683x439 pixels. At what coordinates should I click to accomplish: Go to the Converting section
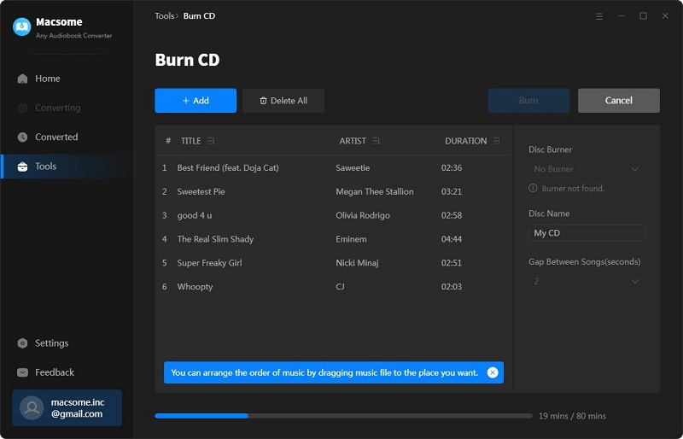click(67, 108)
